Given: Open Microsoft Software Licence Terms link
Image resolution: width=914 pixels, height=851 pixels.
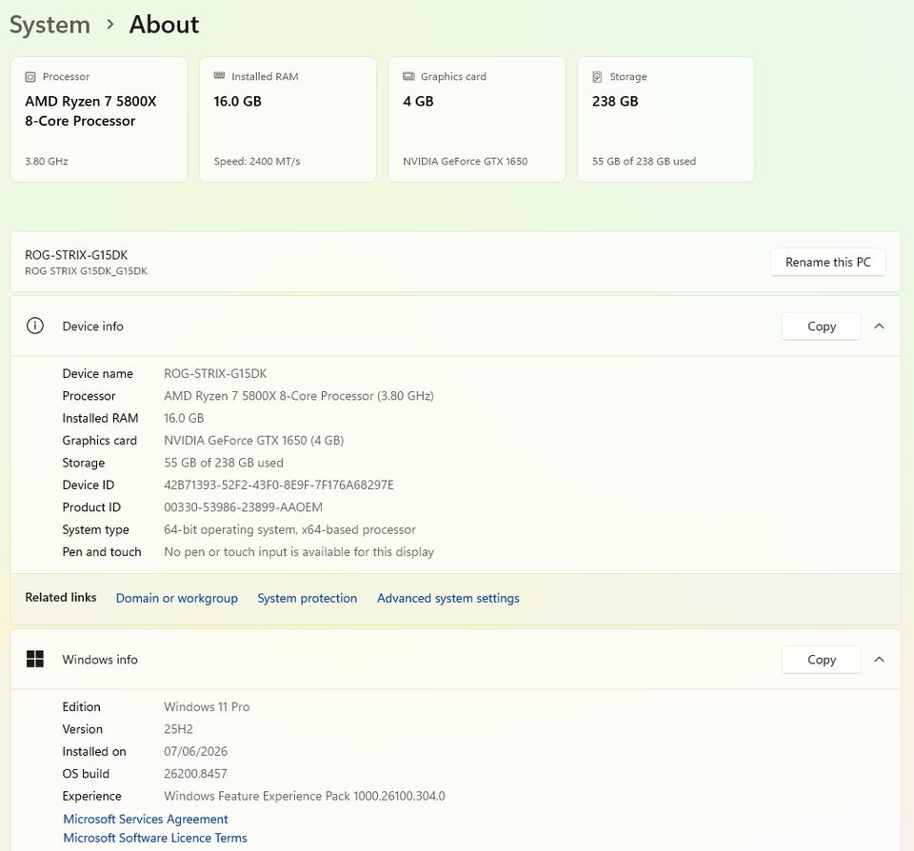Looking at the screenshot, I should pyautogui.click(x=154, y=838).
